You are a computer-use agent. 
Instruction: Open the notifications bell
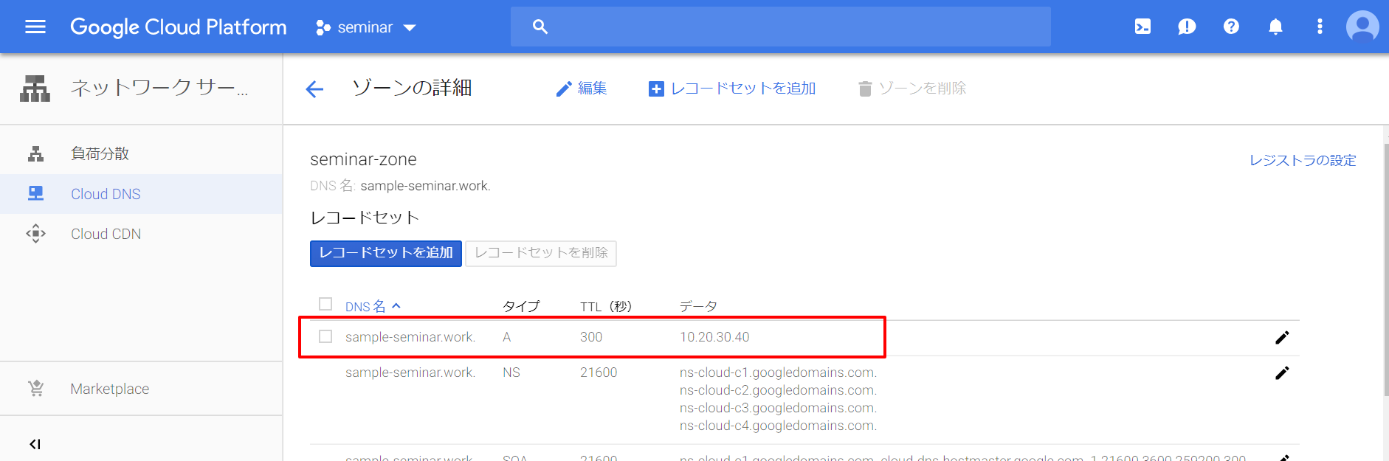coord(1275,27)
